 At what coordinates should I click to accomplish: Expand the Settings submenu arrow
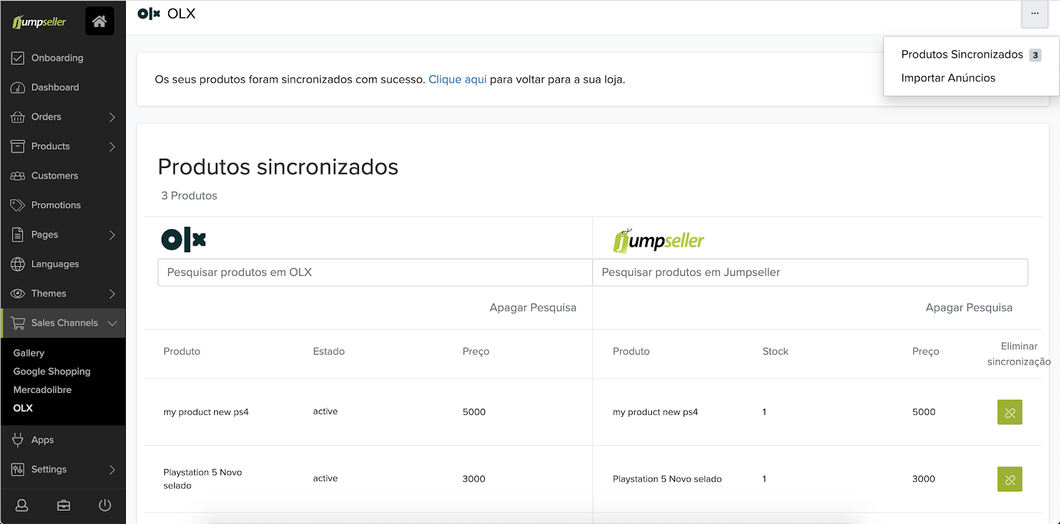click(x=112, y=470)
